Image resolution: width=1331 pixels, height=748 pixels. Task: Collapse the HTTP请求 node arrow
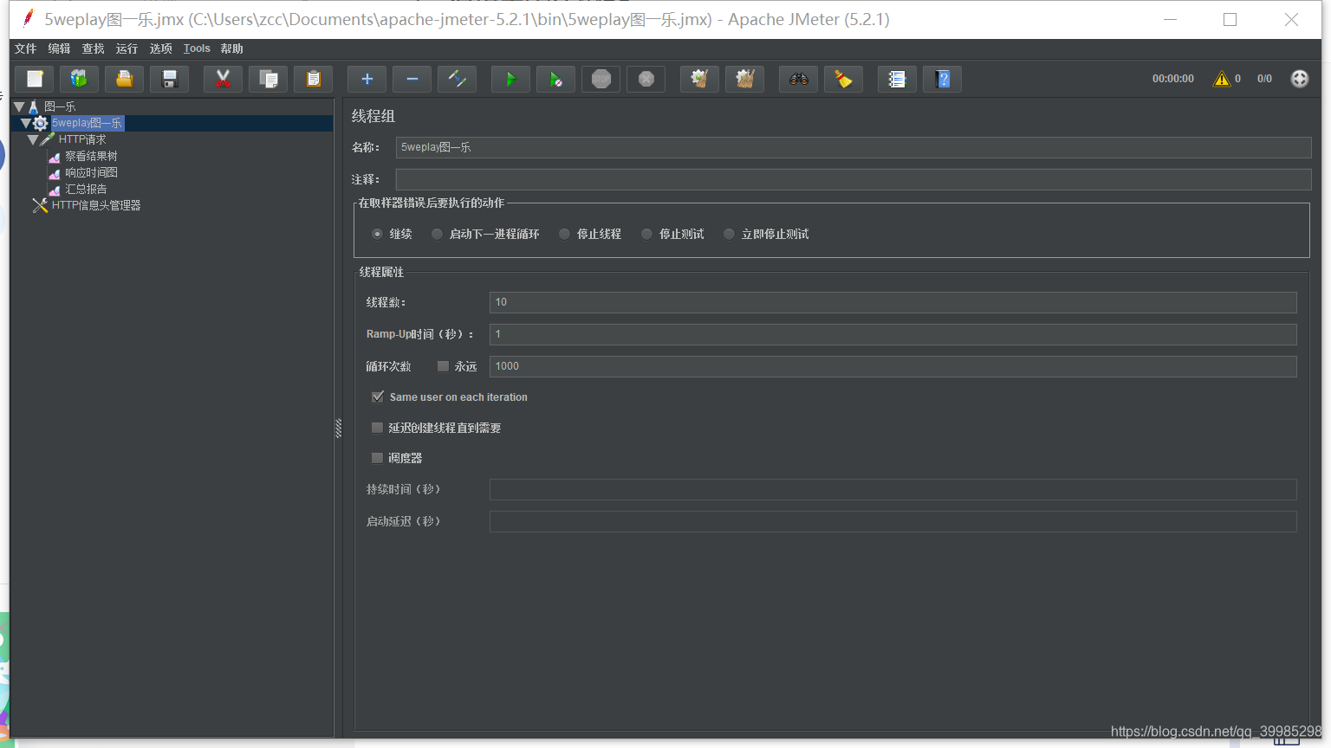coord(33,139)
